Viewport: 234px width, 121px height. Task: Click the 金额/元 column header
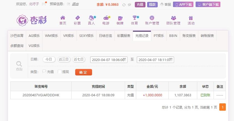pyautogui.click(x=152, y=86)
